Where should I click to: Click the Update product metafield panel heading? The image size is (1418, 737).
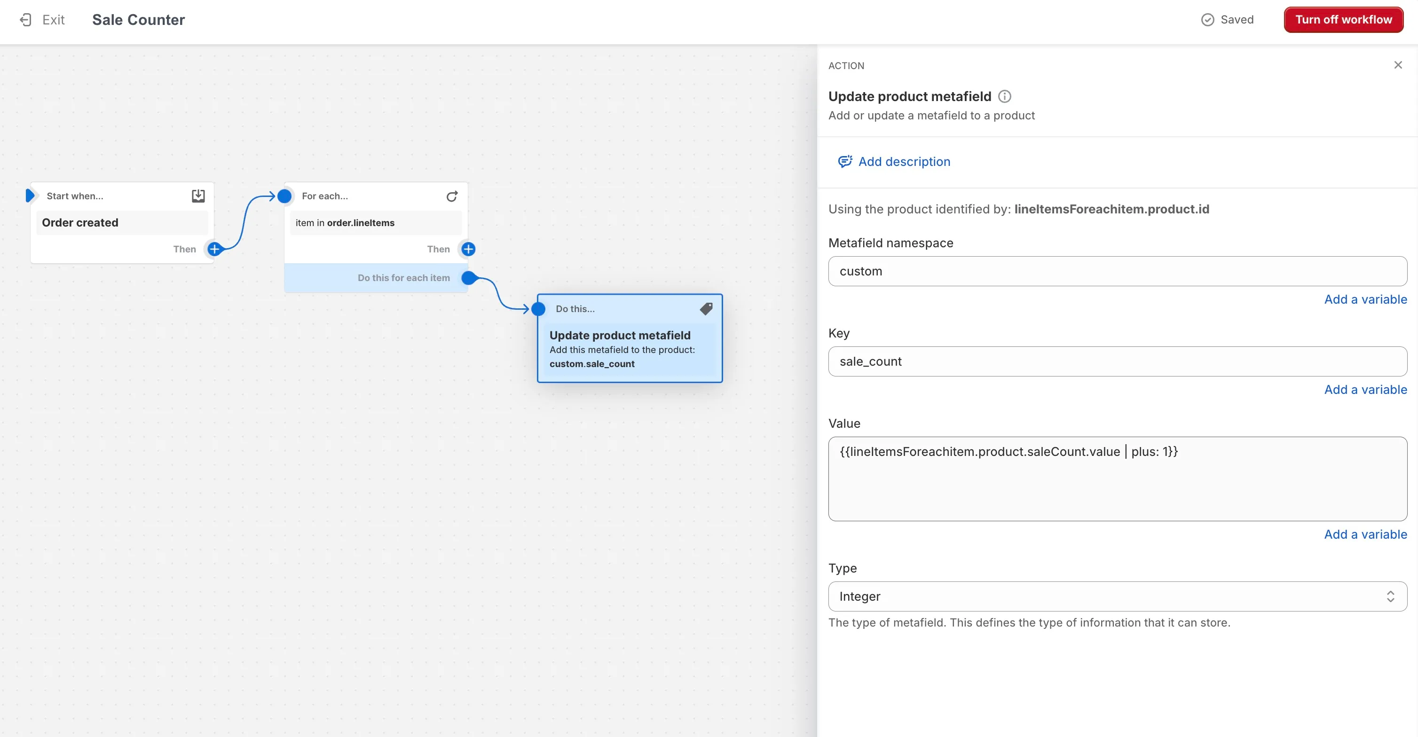point(909,96)
